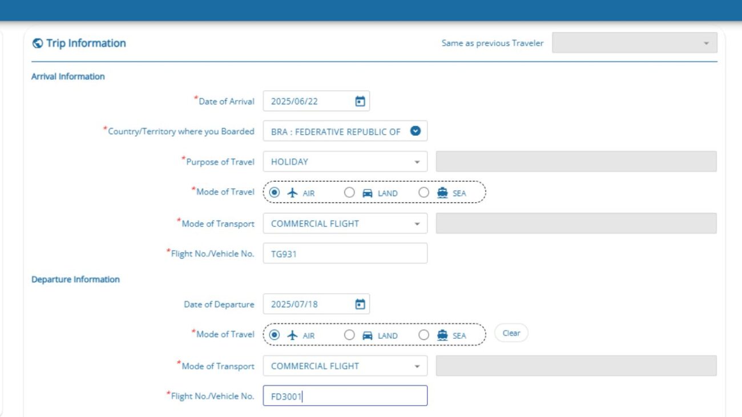Click the departure car LAND icon
742x417 pixels.
[368, 335]
